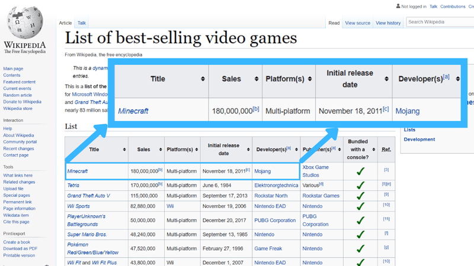Click Create a book
The image size is (474, 266).
coord(17,242)
